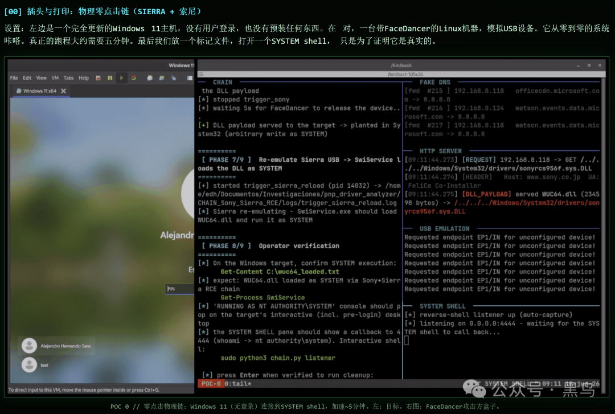615x414 pixels.
Task: Select the Windows 11 x64 tab
Action: point(40,91)
